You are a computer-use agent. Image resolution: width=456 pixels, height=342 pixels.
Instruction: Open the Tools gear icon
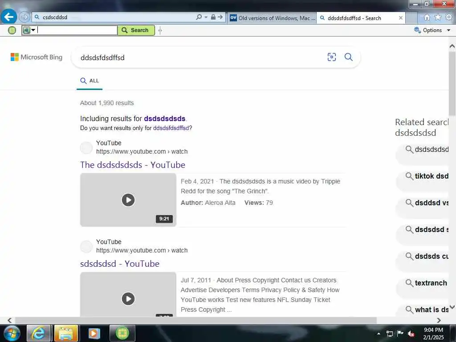pyautogui.click(x=449, y=17)
